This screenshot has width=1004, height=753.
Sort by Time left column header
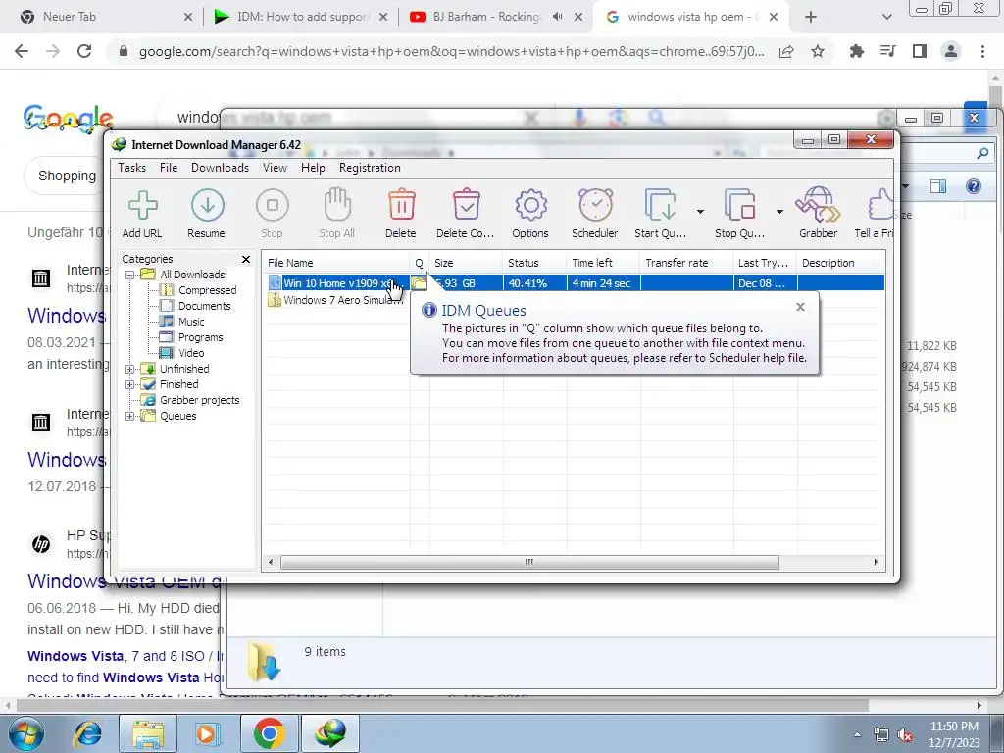click(603, 263)
